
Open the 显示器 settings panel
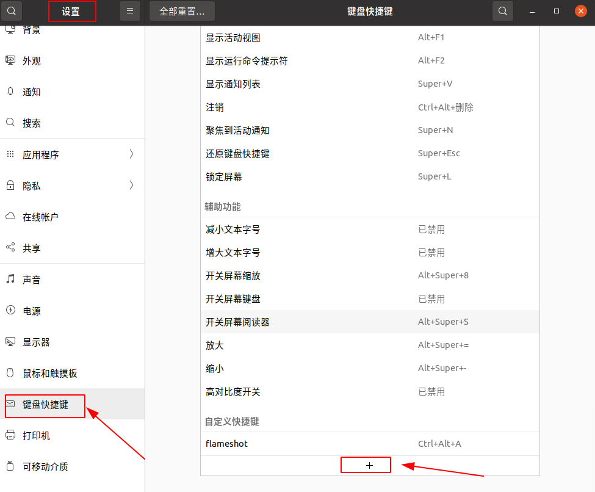click(x=72, y=342)
